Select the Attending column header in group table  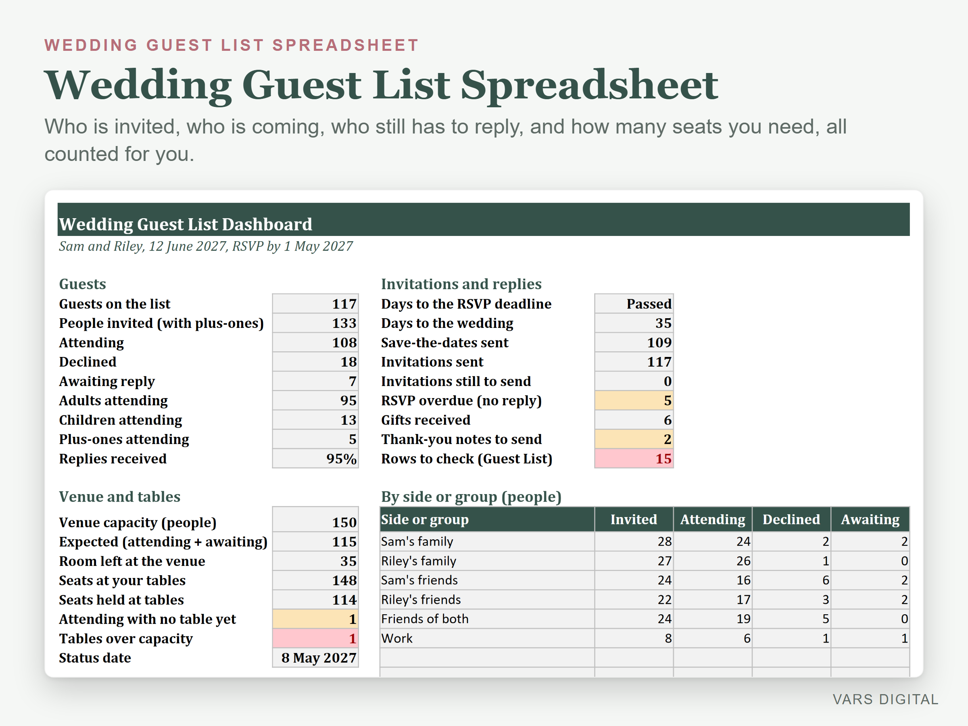(712, 519)
